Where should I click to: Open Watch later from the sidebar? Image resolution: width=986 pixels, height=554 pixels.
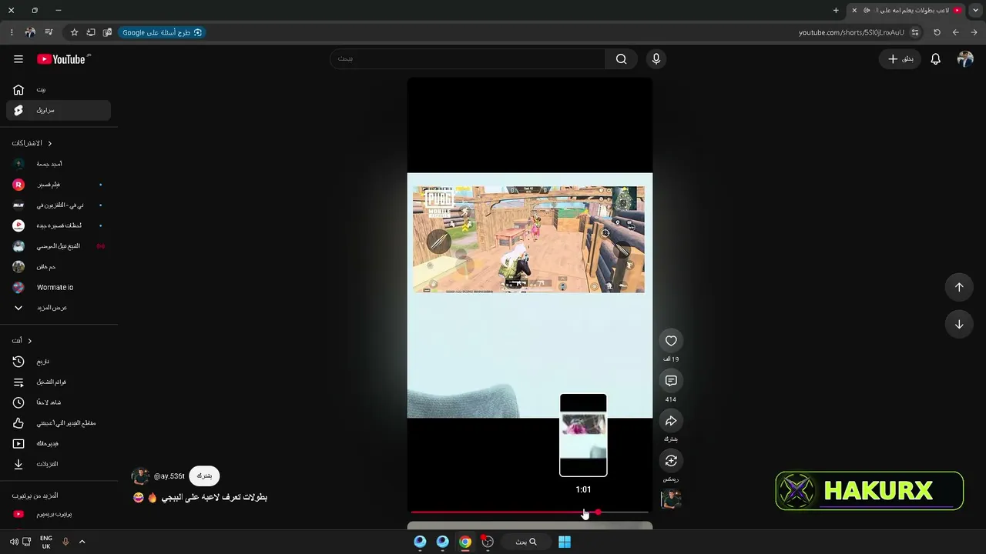(59, 402)
